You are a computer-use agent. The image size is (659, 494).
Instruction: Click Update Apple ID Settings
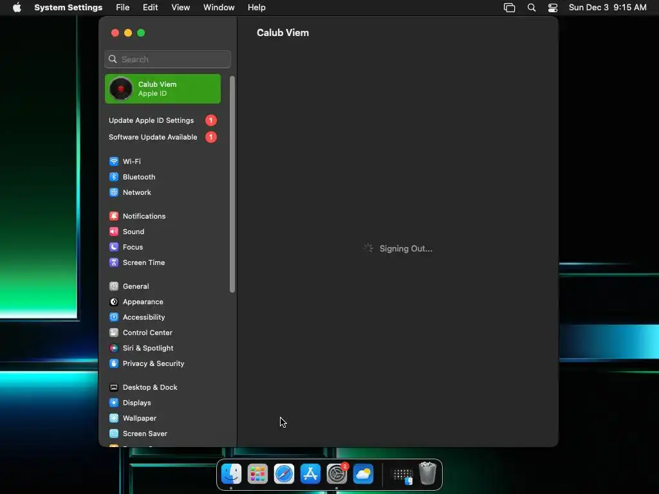click(163, 120)
